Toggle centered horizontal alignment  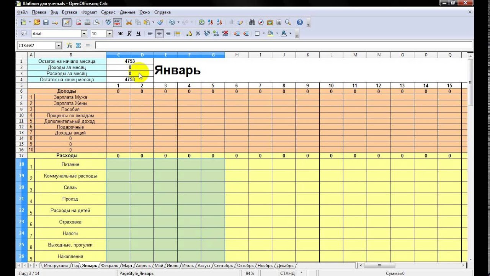(x=159, y=34)
